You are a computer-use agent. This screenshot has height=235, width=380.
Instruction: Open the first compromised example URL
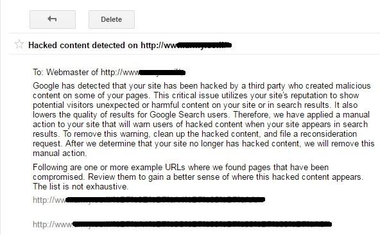coord(149,200)
